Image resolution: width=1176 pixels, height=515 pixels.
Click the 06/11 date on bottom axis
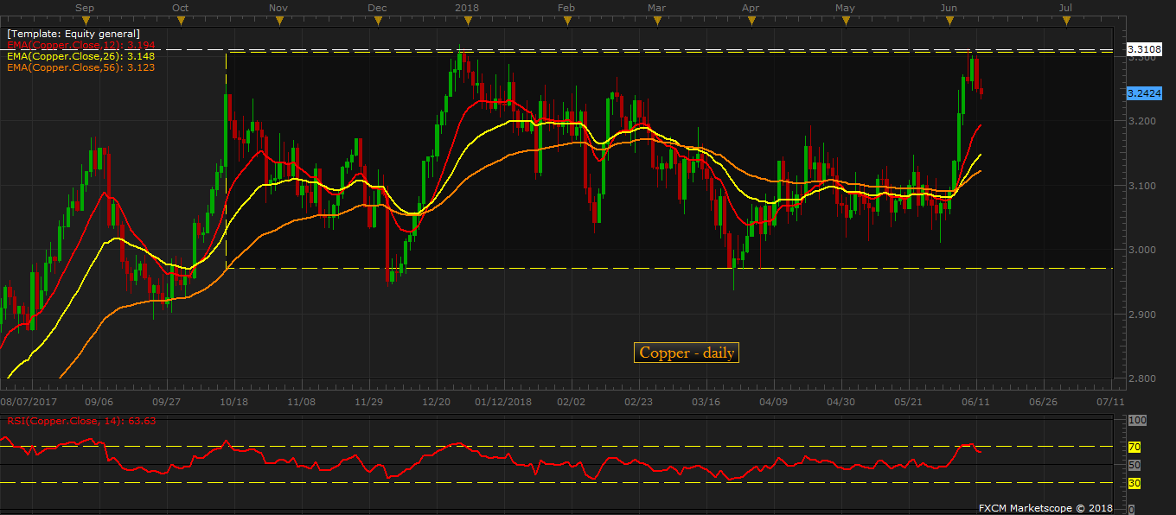(976, 402)
